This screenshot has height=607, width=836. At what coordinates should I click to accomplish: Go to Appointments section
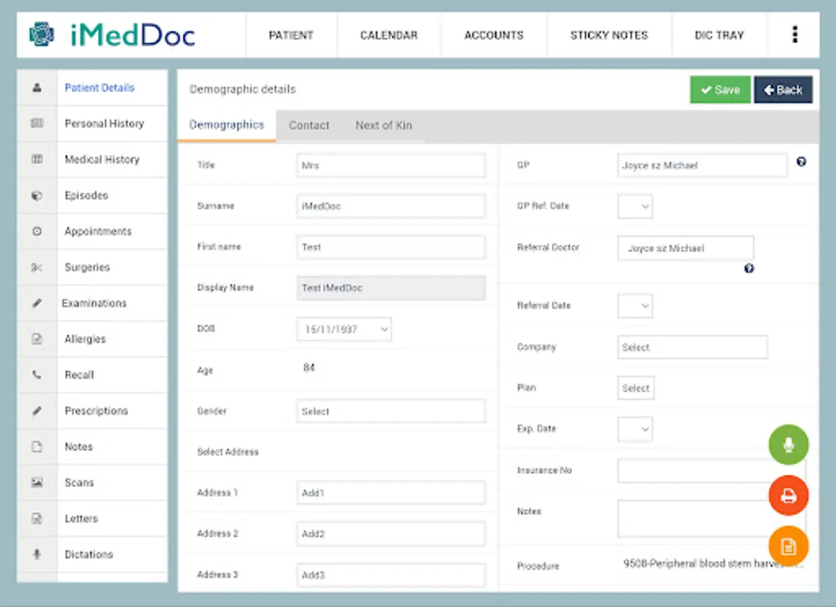pyautogui.click(x=98, y=231)
